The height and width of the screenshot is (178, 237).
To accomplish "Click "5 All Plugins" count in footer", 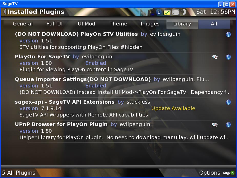I will pos(19,173).
